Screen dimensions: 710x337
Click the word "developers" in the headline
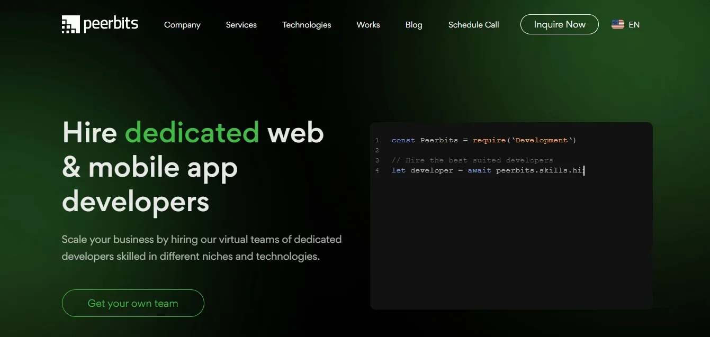(x=136, y=202)
